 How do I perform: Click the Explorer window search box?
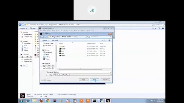160,25
